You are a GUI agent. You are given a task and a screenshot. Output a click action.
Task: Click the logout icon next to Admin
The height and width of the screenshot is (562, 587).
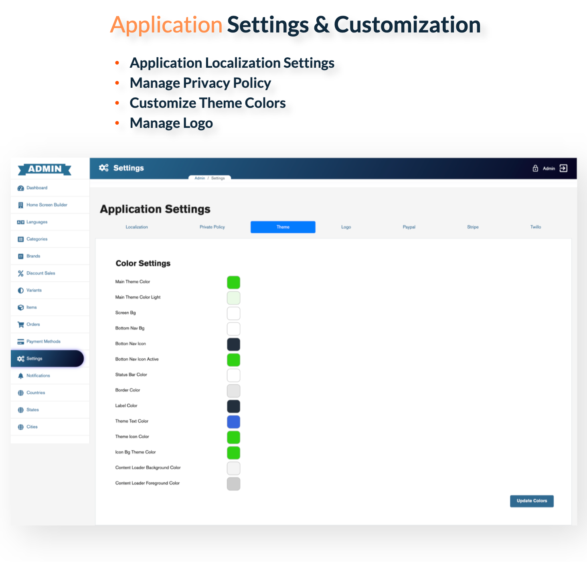(x=563, y=168)
